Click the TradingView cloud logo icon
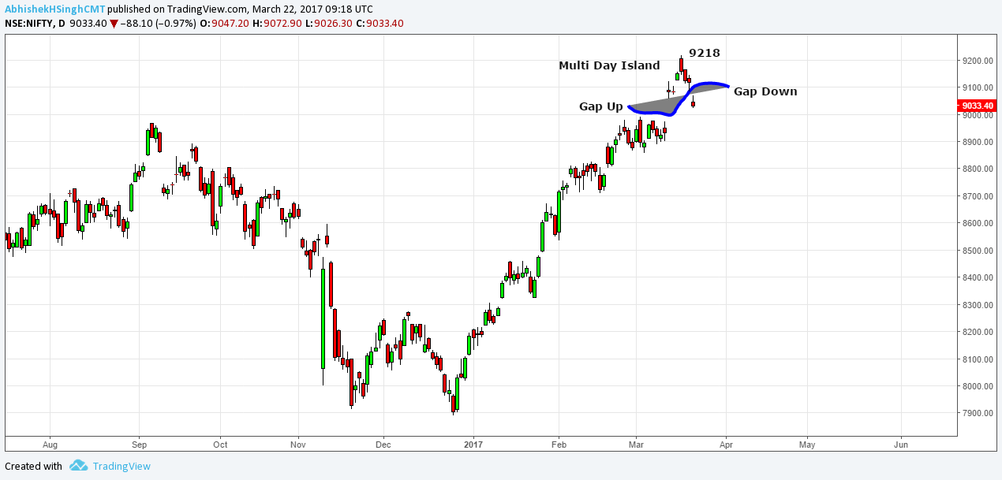The height and width of the screenshot is (480, 1002). pyautogui.click(x=78, y=466)
